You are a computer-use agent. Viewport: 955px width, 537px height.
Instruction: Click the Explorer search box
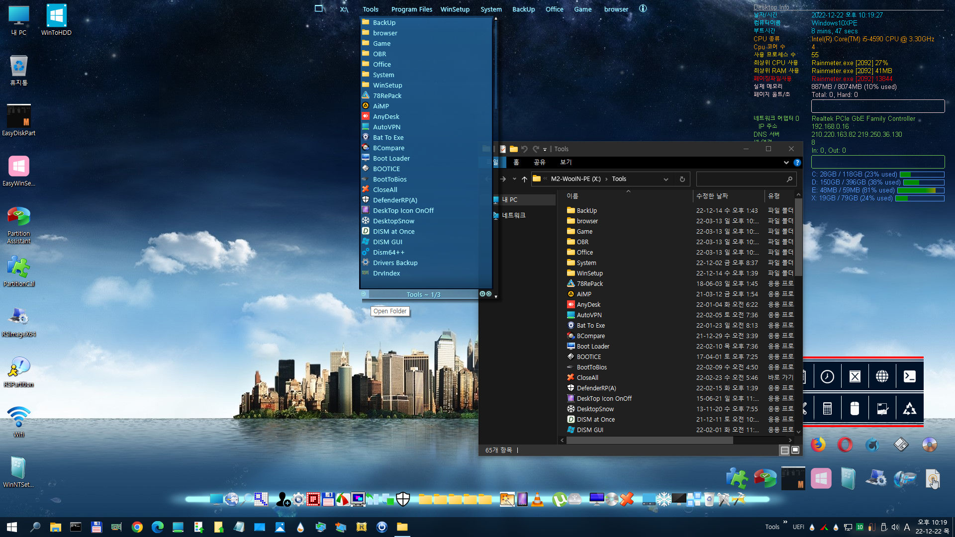pyautogui.click(x=746, y=179)
